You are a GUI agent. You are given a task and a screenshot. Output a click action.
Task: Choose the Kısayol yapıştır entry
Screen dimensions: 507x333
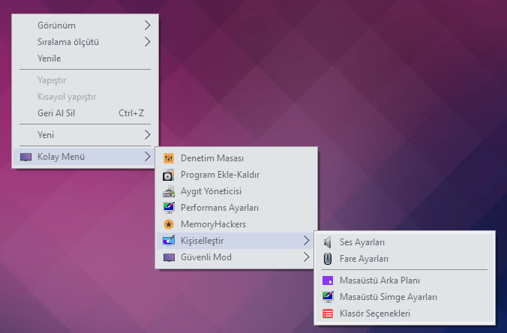click(x=85, y=97)
